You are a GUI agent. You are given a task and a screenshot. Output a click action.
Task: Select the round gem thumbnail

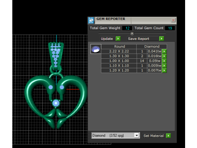(96, 49)
